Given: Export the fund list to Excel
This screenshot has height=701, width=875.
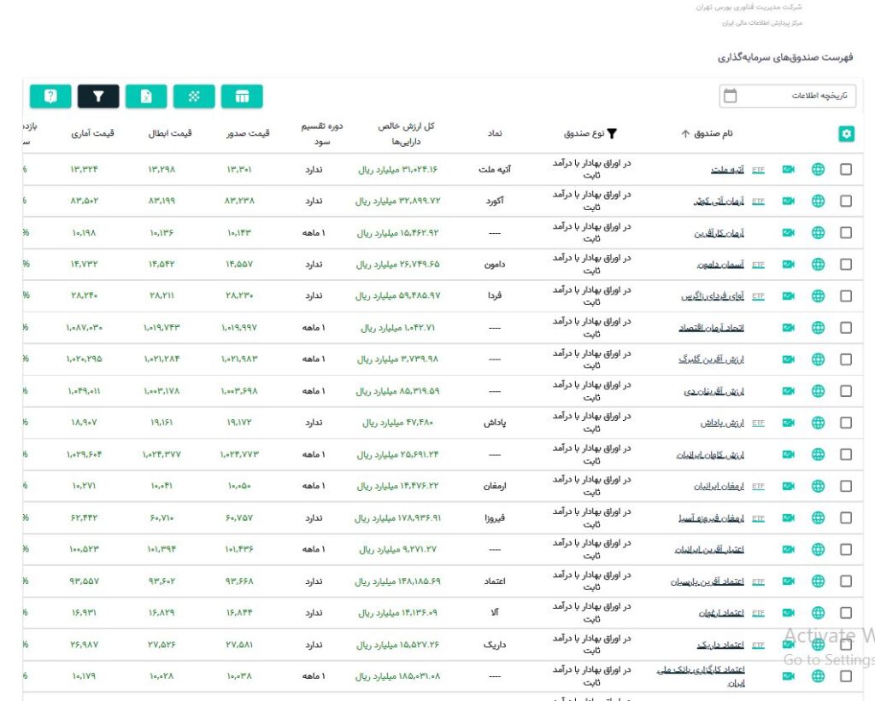Looking at the screenshot, I should point(146,96).
